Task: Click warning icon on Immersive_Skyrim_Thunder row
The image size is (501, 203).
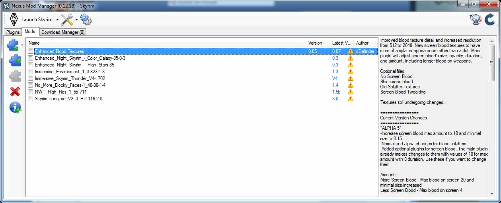Action: (350, 78)
